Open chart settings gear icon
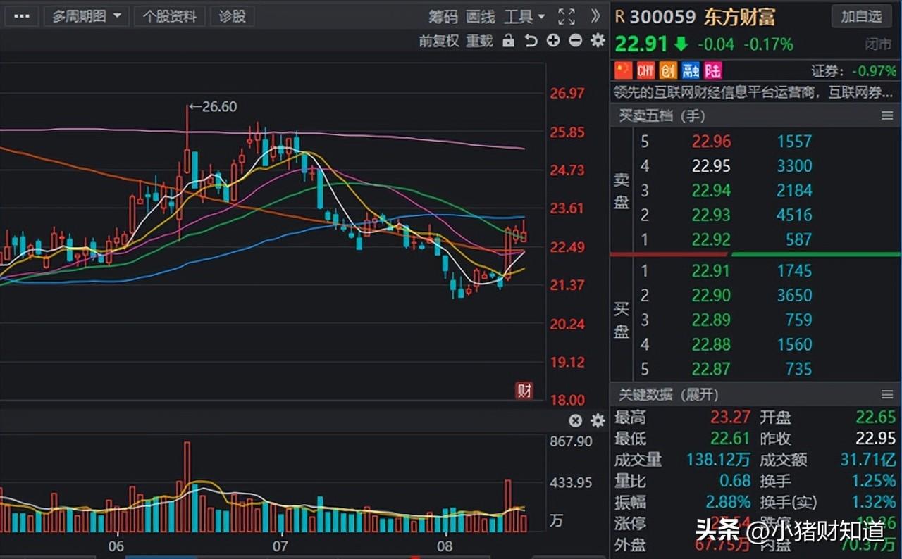Screen dimensions: 902x559 598,40
